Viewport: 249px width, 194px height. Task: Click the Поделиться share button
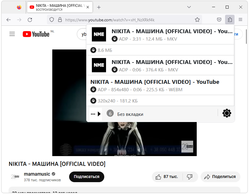220,177
